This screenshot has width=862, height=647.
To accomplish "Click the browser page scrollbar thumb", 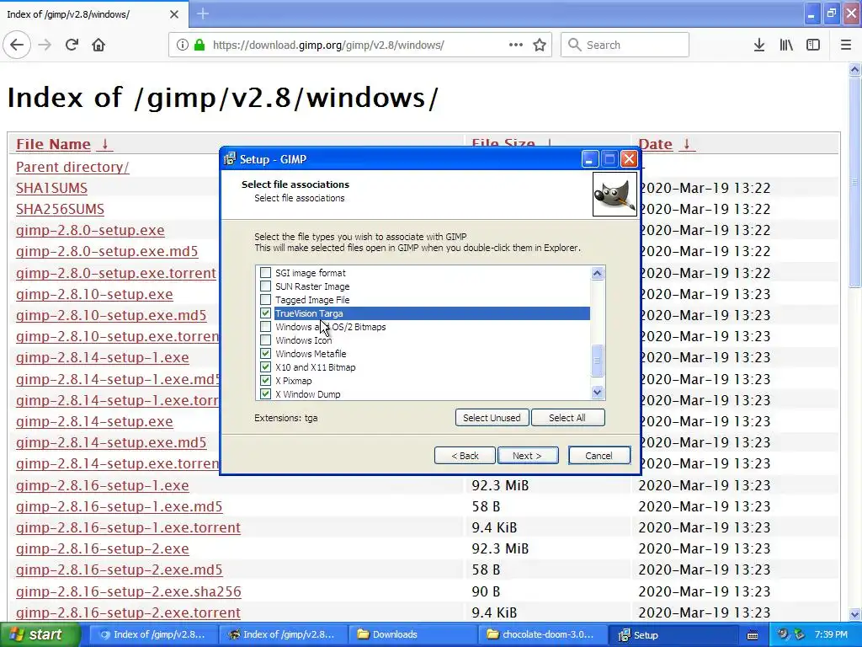I will click(855, 182).
